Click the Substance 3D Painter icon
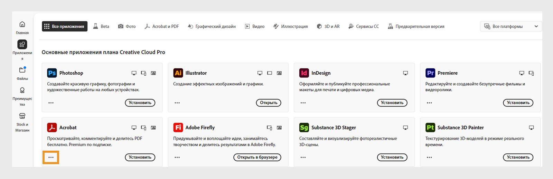 [x=430, y=128]
